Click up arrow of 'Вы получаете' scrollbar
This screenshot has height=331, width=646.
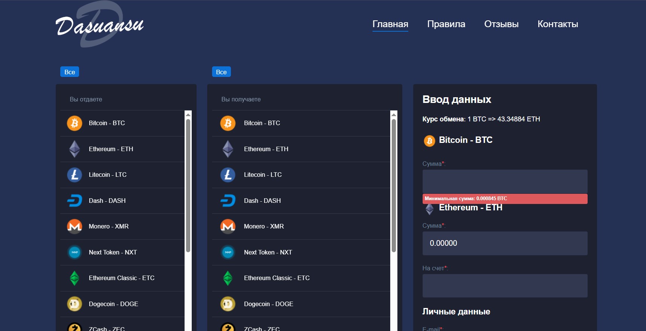click(394, 114)
